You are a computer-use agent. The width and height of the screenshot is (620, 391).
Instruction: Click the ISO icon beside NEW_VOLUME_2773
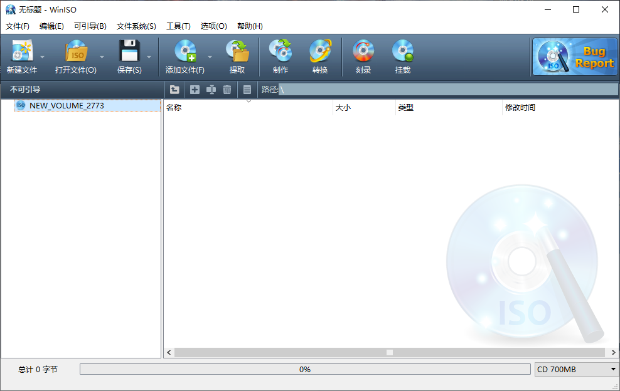click(21, 105)
